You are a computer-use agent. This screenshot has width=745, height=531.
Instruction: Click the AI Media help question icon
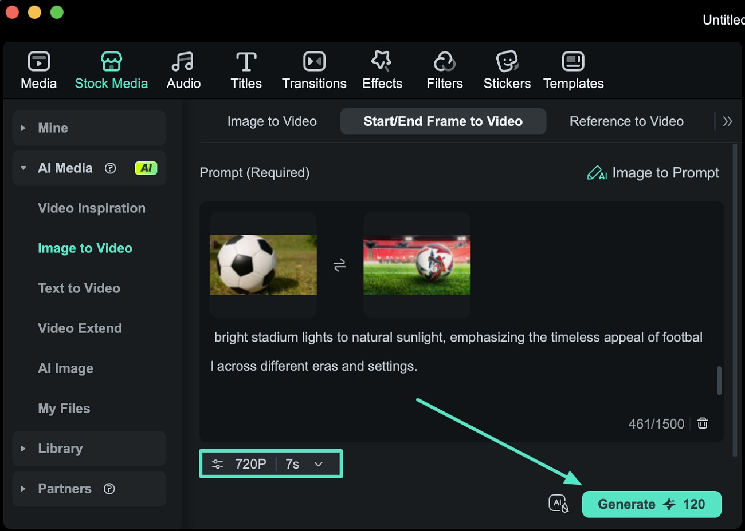[x=111, y=168]
